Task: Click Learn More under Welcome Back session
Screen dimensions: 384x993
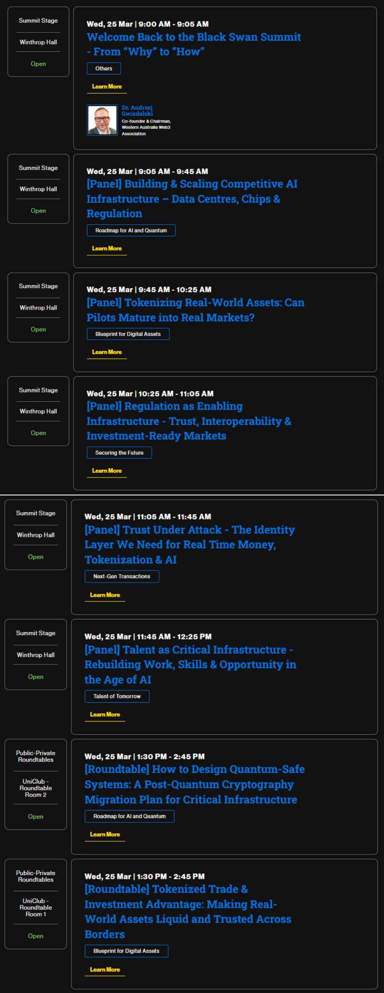Action: click(x=107, y=87)
